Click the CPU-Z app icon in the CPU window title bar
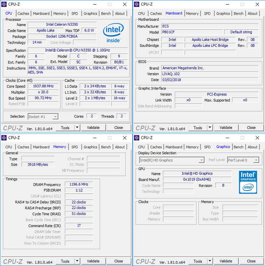The width and height of the screenshot is (265, 266). (x=4, y=4)
